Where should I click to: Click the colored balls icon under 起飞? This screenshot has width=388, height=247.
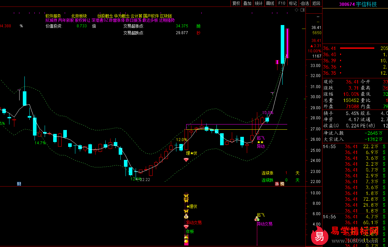[257, 219]
